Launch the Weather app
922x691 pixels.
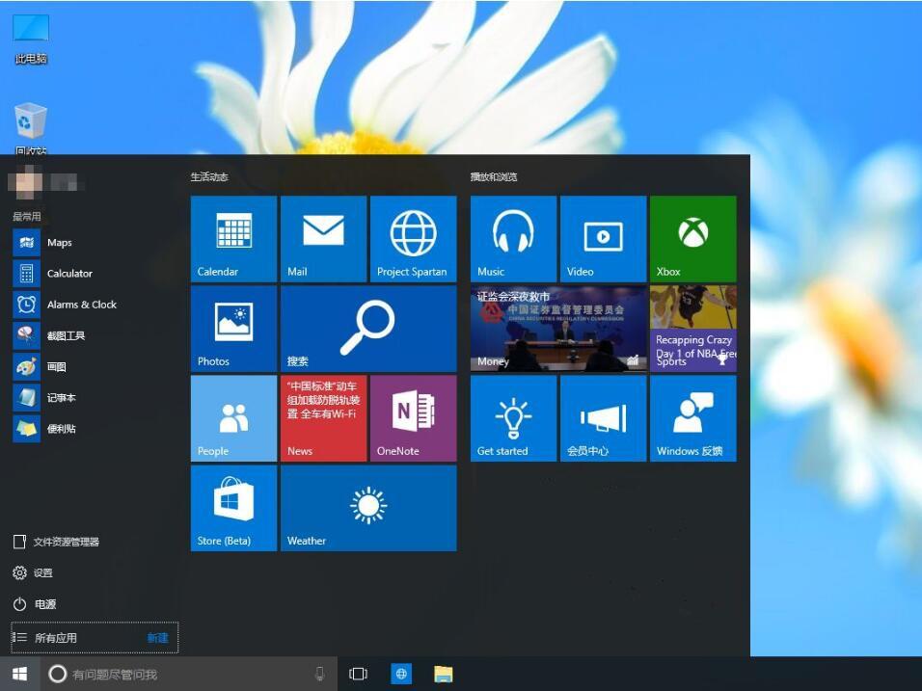tap(366, 508)
